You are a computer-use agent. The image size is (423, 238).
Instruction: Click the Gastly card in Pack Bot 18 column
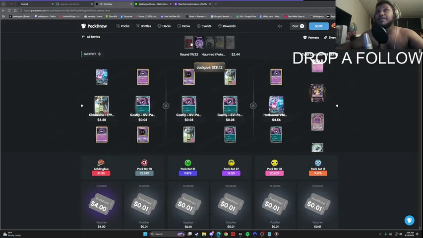tap(143, 104)
